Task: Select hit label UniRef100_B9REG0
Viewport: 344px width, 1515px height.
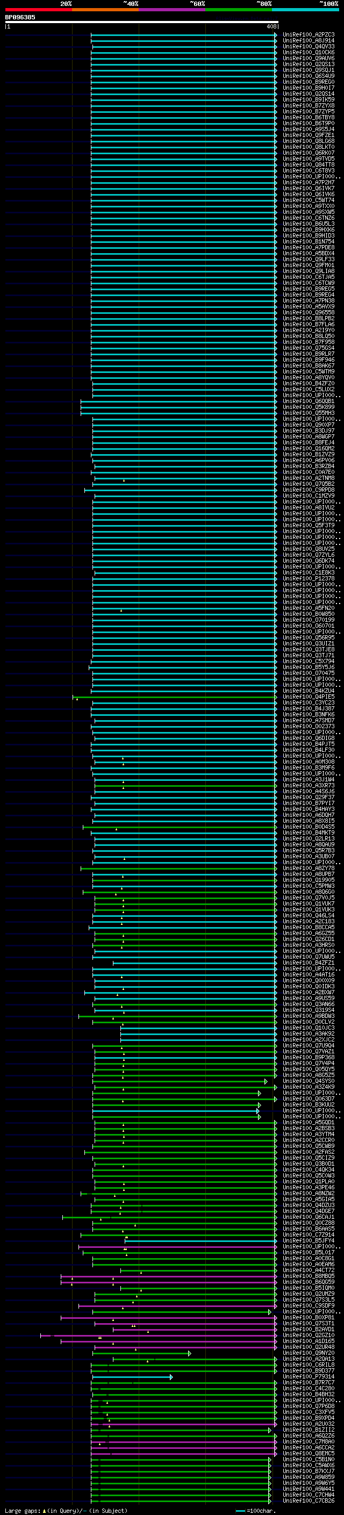Action: [308, 82]
